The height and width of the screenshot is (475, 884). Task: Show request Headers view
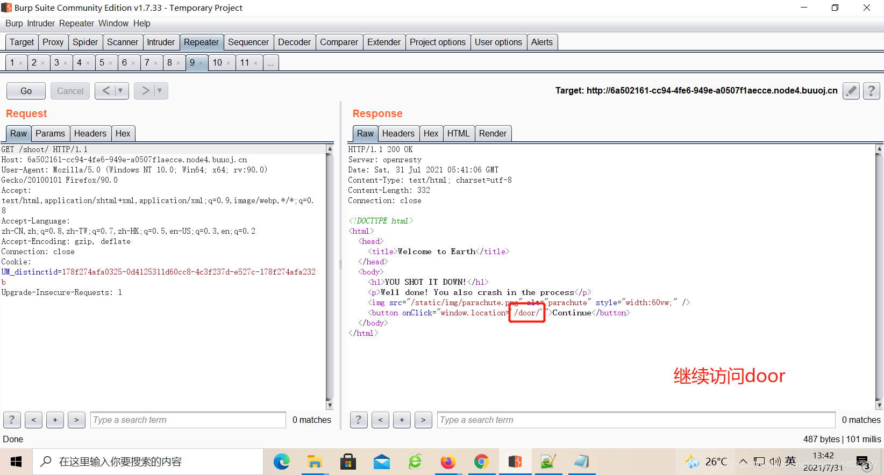pyautogui.click(x=90, y=133)
